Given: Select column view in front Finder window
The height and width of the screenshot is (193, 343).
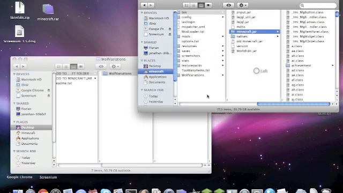Looking at the screenshot, I should pos(201,5).
